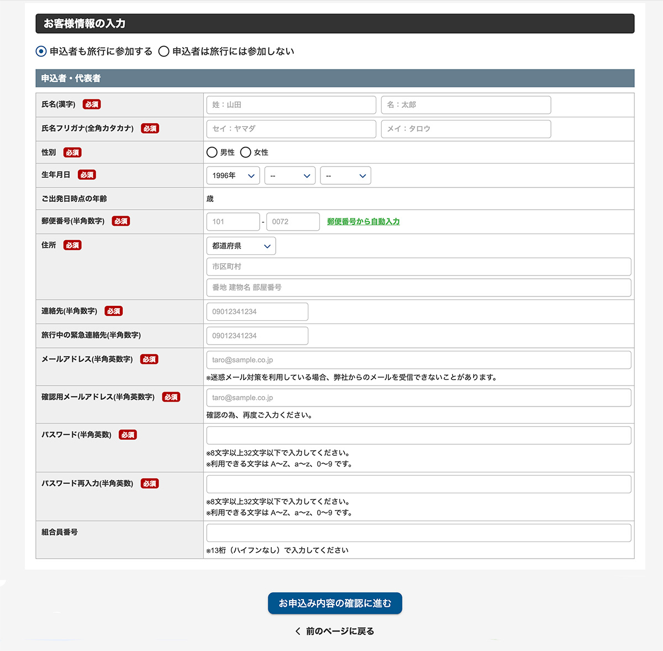The height and width of the screenshot is (651, 663).
Task: Choose 男性 for gender
Action: coord(212,152)
